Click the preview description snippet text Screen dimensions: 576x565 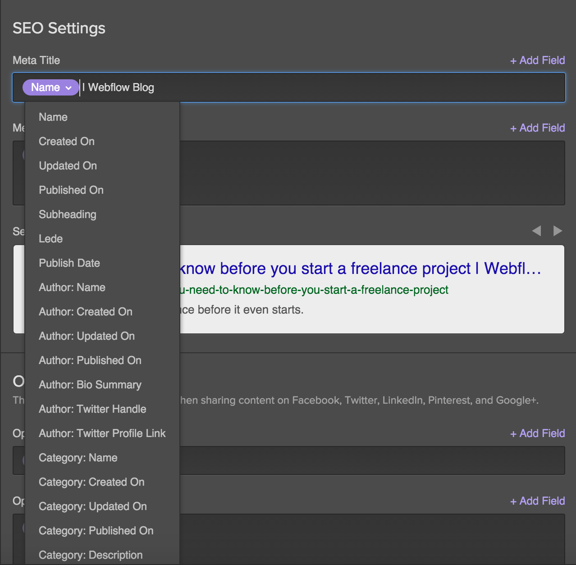coord(242,310)
